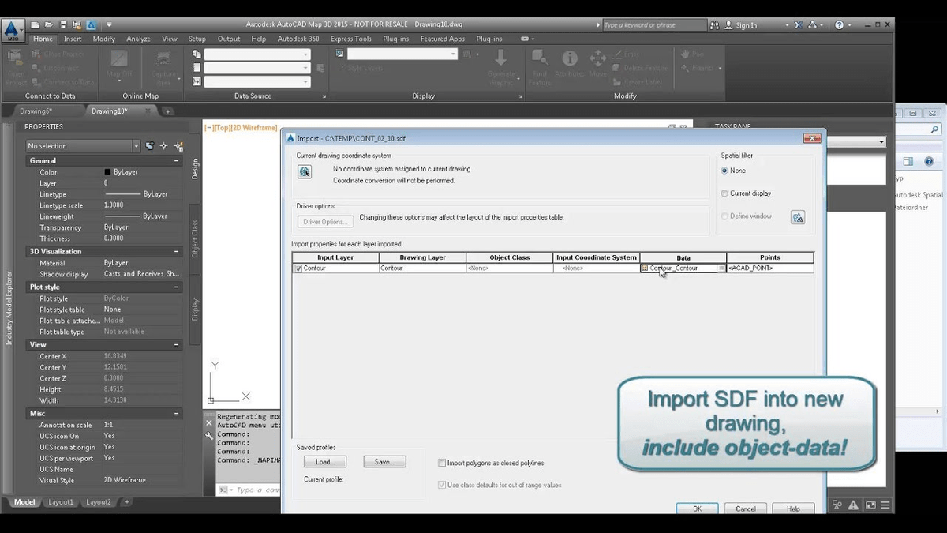Enable Import polygons as closed polylines
The height and width of the screenshot is (533, 947).
tap(441, 463)
